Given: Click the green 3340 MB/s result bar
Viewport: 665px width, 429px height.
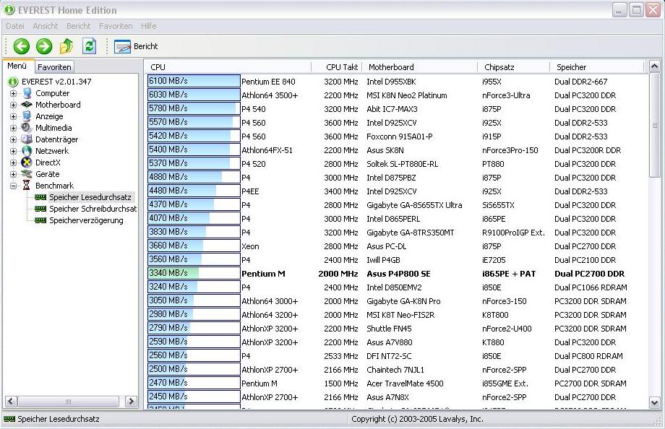Looking at the screenshot, I should pos(194,273).
